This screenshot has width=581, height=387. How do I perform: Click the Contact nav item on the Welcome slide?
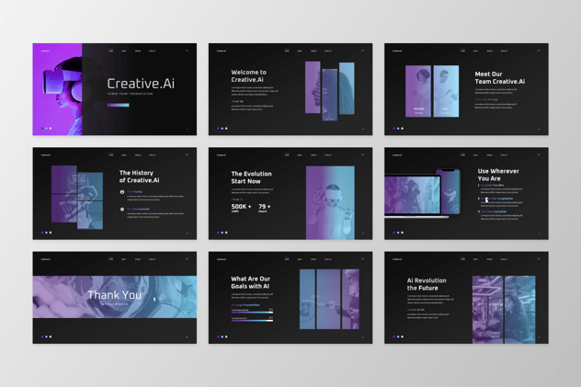tap(327, 51)
